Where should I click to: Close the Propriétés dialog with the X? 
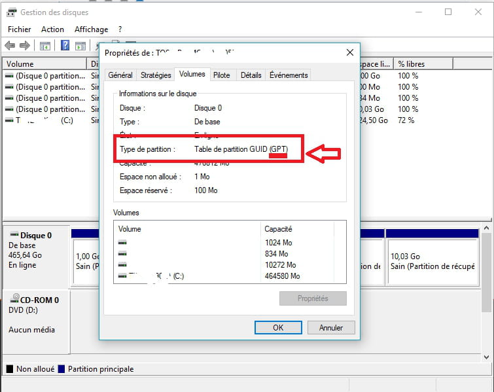(x=350, y=52)
